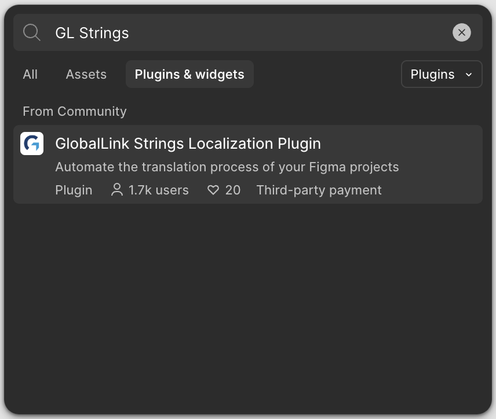496x419 pixels.
Task: Click the chevron beside Plugins
Action: 469,75
